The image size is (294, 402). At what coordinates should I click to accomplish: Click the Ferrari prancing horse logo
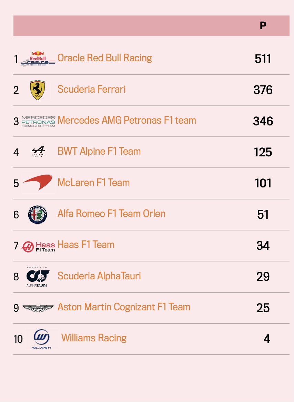click(x=38, y=90)
